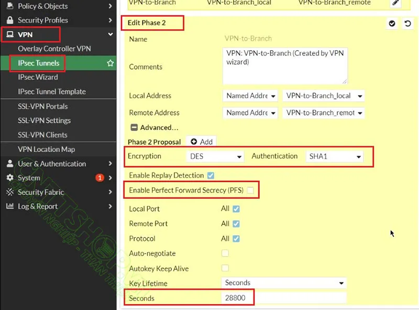Open the Key Lifetime Seconds dropdown
Screen dimensions: 419x310
point(283,283)
